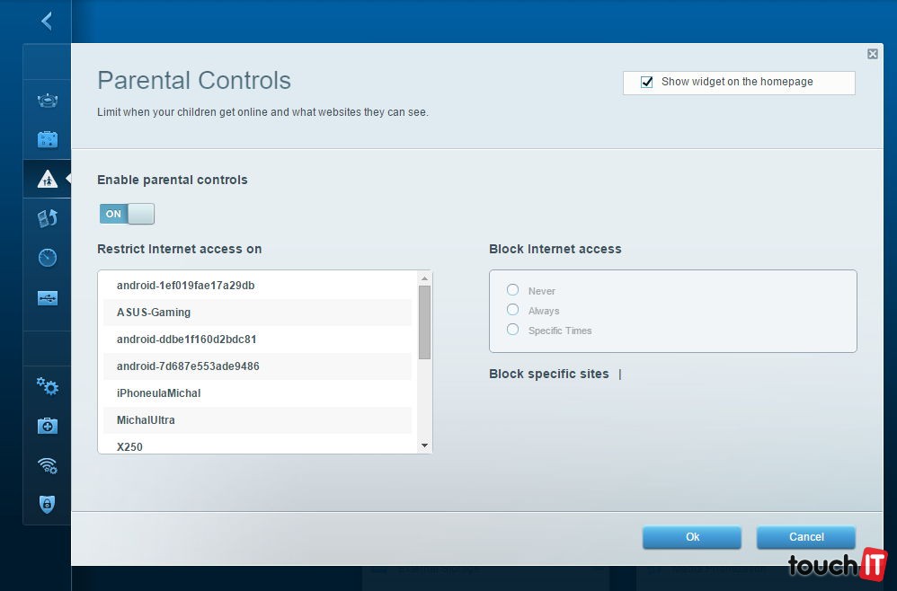Open Media Prioritization icon in sidebar
Image resolution: width=897 pixels, height=591 pixels.
tap(48, 217)
